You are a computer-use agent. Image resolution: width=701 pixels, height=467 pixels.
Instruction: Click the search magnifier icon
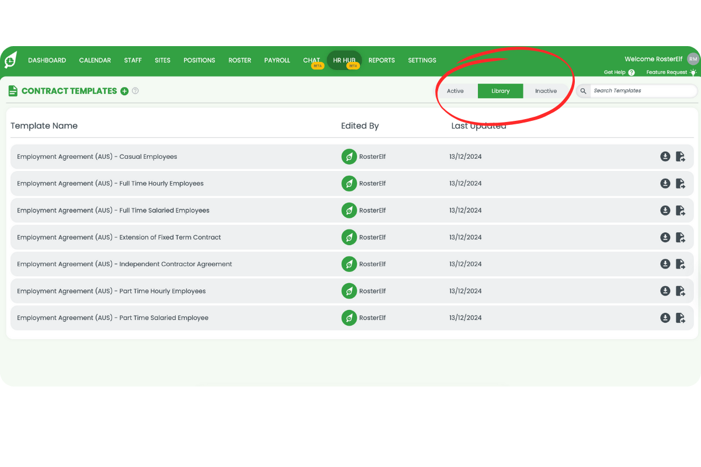[582, 91]
